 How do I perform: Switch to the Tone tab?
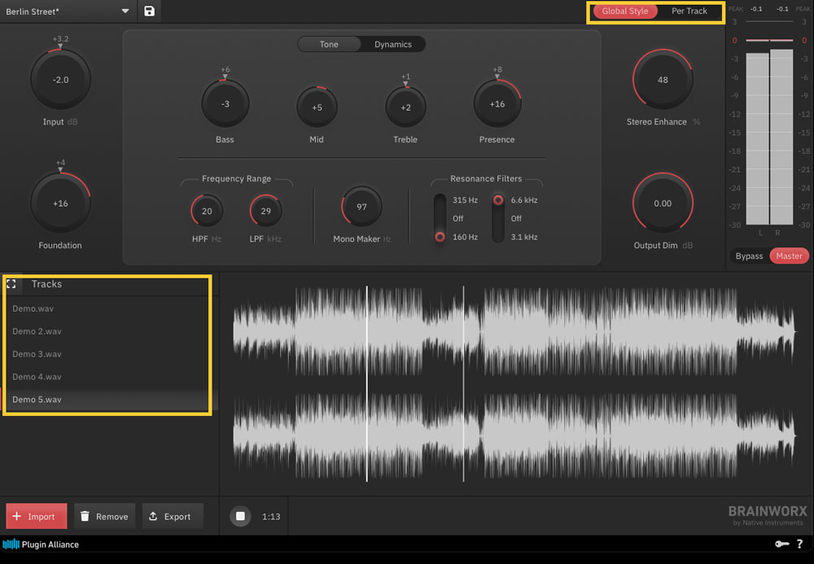[x=329, y=44]
